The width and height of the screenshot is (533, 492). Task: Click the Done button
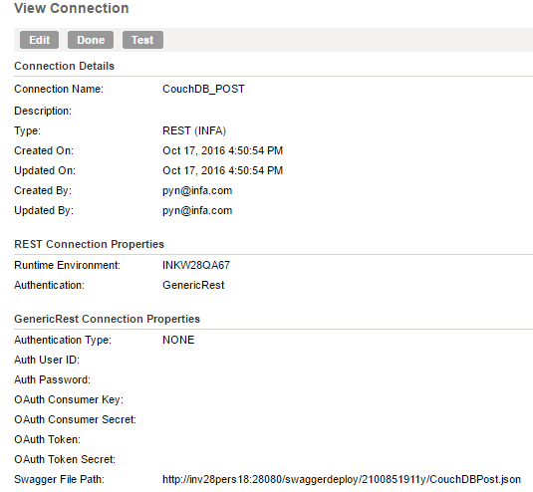pyautogui.click(x=91, y=40)
